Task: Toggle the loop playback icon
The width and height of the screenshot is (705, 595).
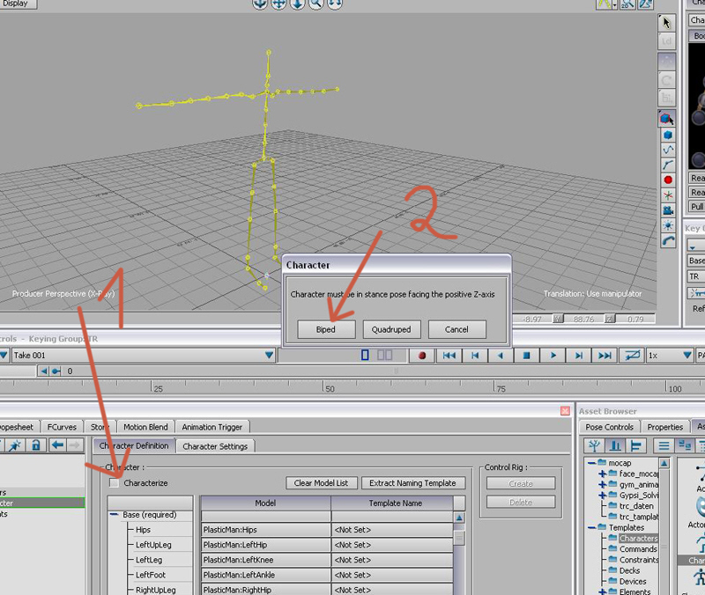Action: click(631, 356)
